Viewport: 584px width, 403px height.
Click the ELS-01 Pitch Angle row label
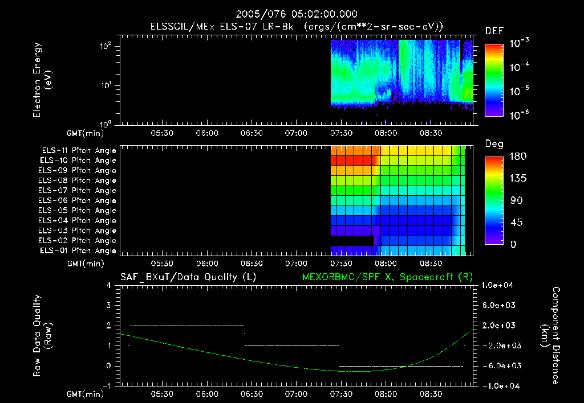(x=78, y=251)
